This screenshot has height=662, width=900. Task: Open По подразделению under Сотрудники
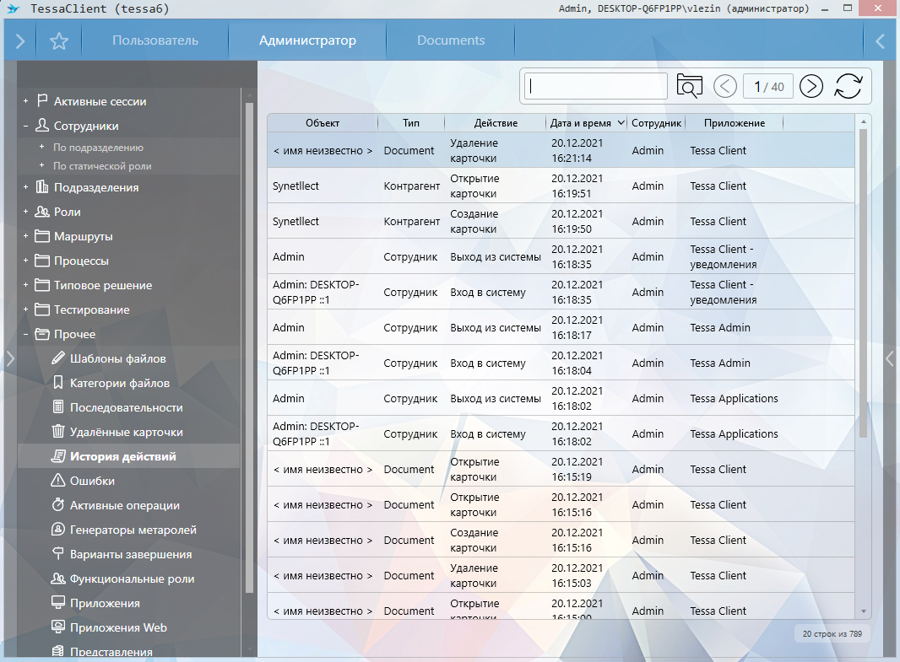click(98, 147)
